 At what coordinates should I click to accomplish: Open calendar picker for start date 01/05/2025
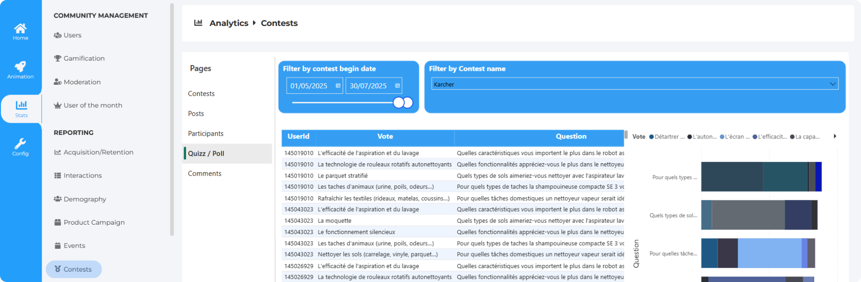338,86
